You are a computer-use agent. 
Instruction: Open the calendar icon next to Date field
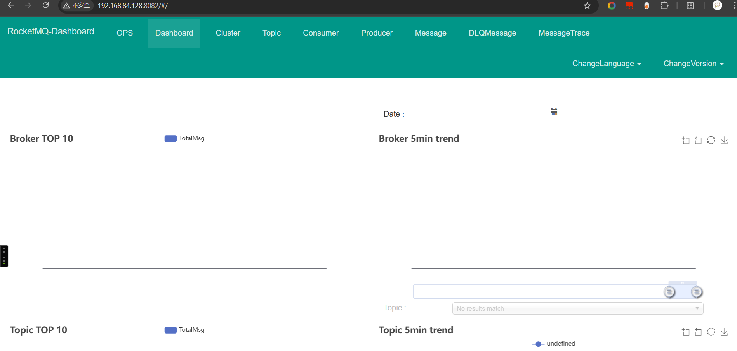pyautogui.click(x=554, y=112)
